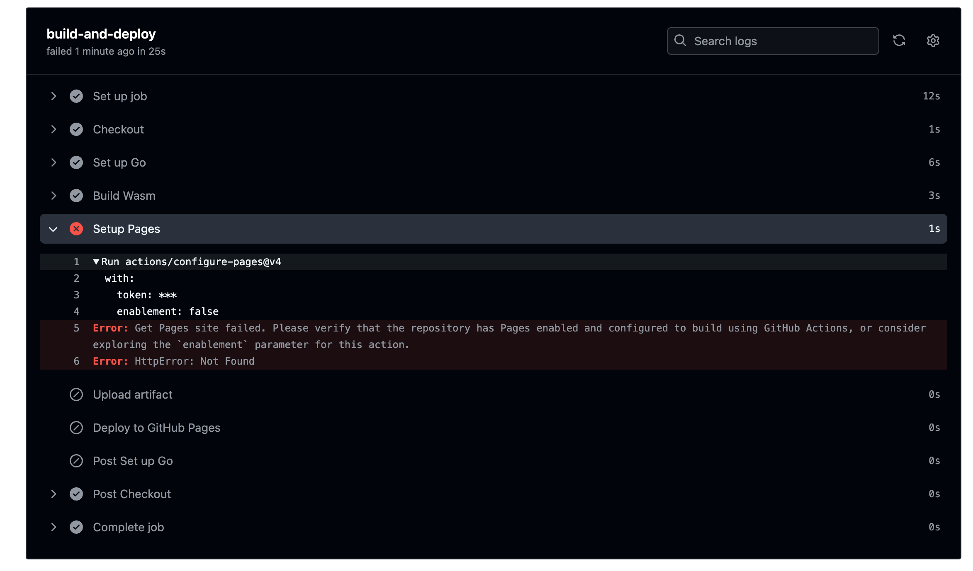Viewport: 973px width, 571px height.
Task: Select the Setup Pages step label
Action: 126,229
